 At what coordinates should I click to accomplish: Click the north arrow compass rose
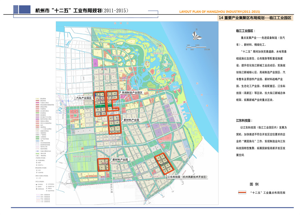[x=196, y=35]
